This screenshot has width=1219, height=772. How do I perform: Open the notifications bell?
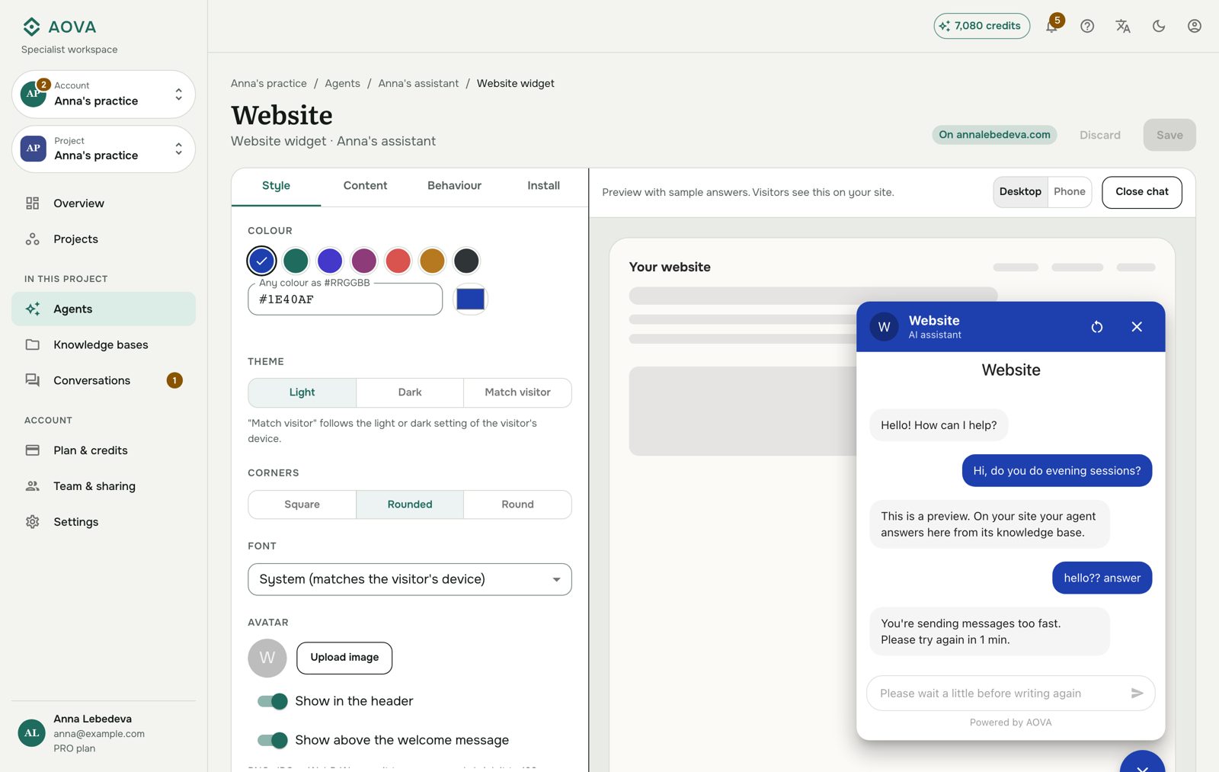1052,26
